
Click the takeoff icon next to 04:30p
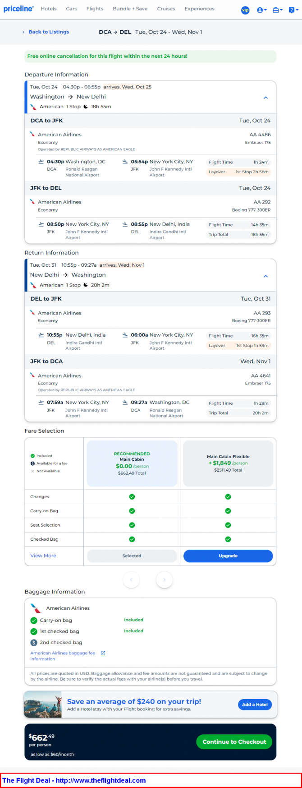41,161
